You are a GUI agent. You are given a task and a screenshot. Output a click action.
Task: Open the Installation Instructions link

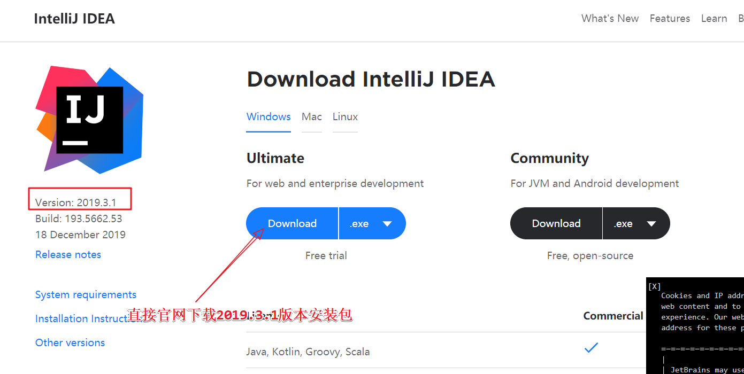[x=89, y=319]
